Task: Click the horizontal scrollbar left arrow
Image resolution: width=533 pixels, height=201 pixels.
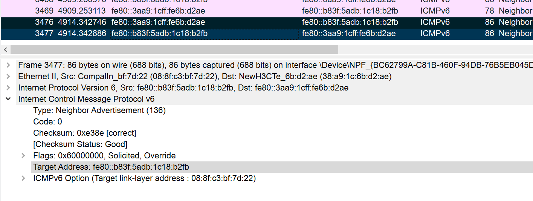Action: click(x=5, y=49)
